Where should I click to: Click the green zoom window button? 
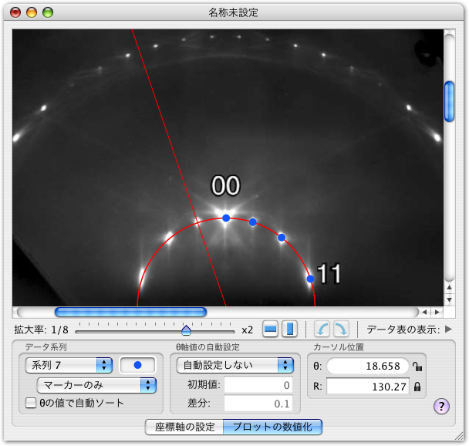click(x=48, y=12)
